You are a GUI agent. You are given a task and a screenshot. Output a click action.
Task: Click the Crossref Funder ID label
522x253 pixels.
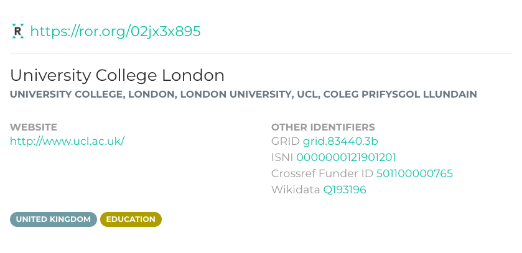(x=322, y=173)
